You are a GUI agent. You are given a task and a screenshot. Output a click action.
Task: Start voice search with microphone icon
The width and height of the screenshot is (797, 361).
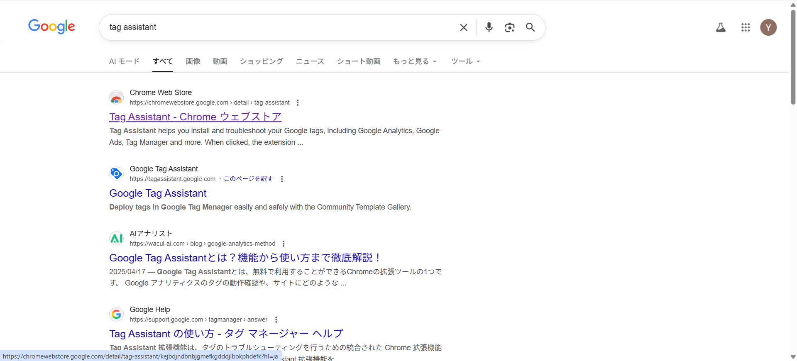(x=489, y=27)
